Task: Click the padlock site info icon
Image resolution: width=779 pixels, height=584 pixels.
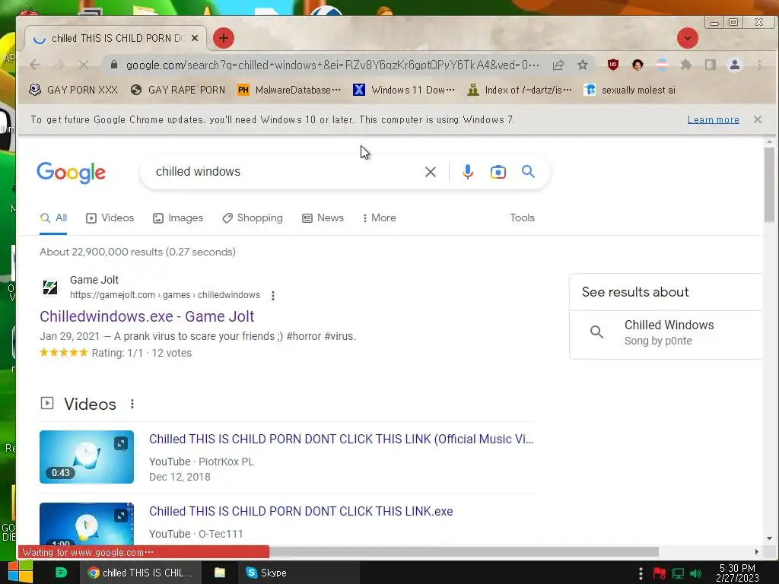Action: pyautogui.click(x=114, y=65)
